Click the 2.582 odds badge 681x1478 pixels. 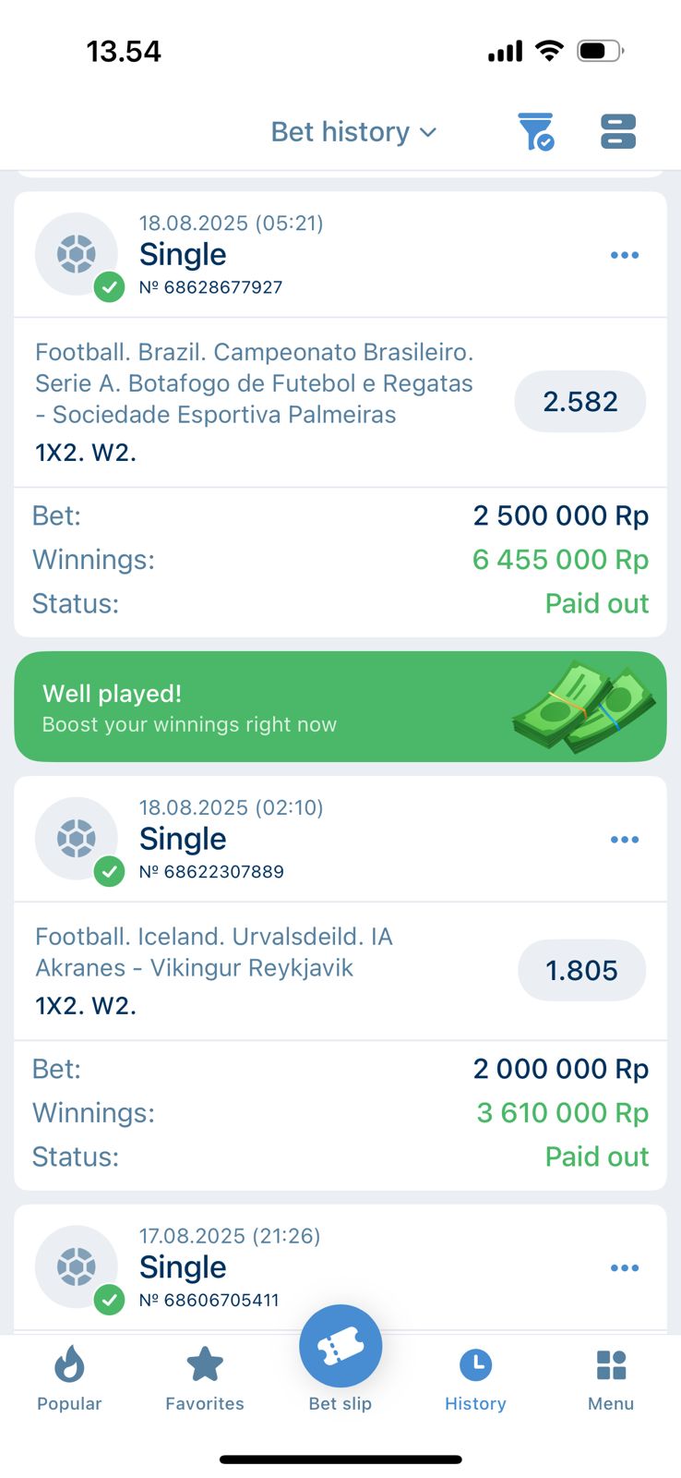(579, 402)
